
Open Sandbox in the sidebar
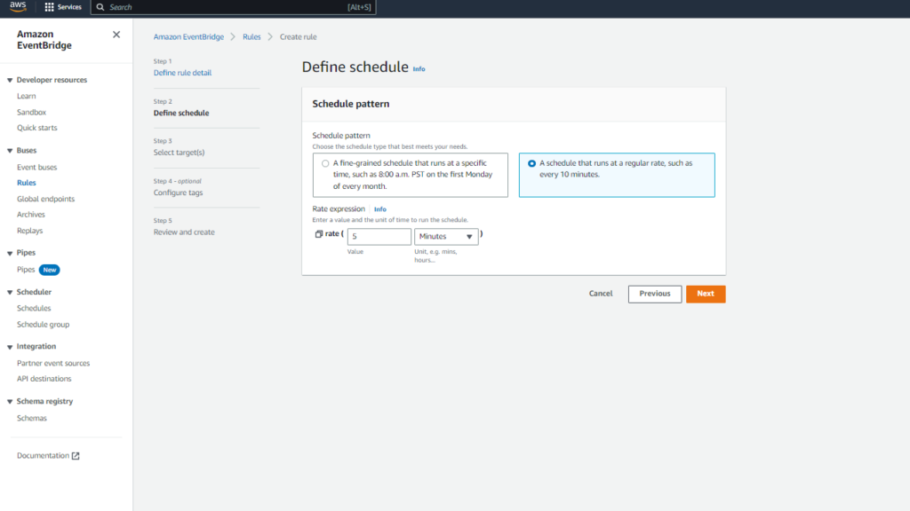coord(31,113)
